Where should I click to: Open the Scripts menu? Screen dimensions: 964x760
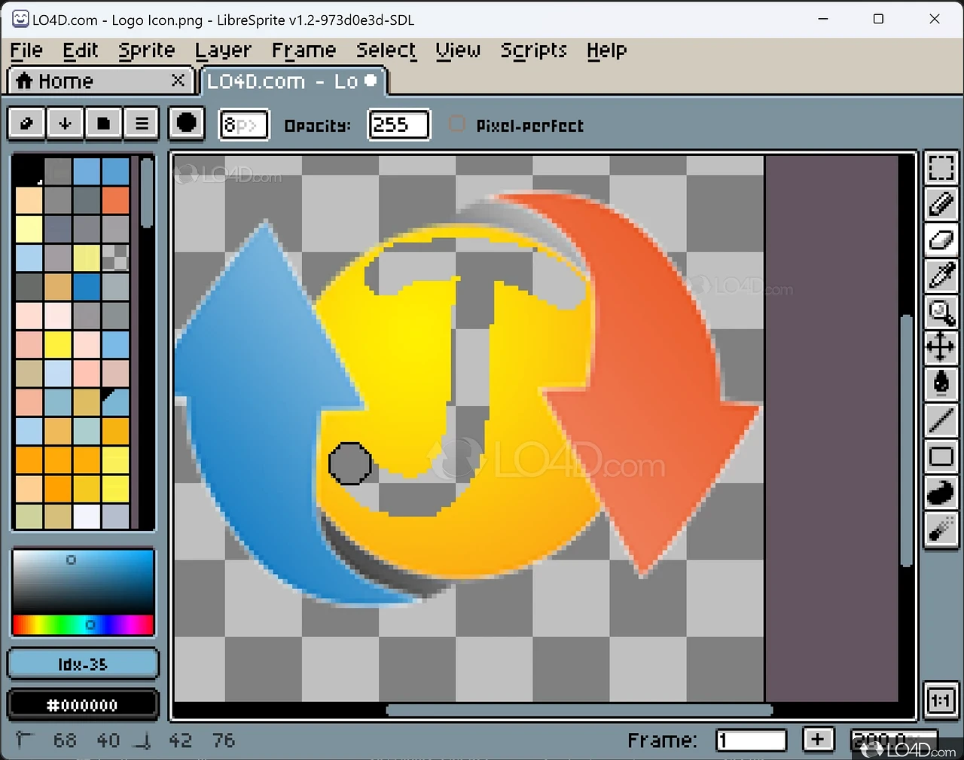534,50
